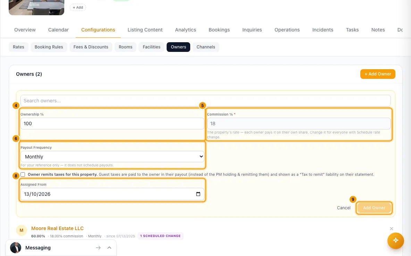
Task: Click the sparkle AI assistant floating button
Action: coord(395,240)
